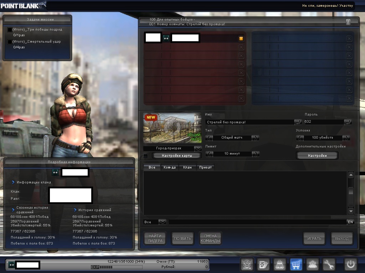The height and width of the screenshot is (273, 365).
Task: Open the shop cart icon
Action: (296, 264)
